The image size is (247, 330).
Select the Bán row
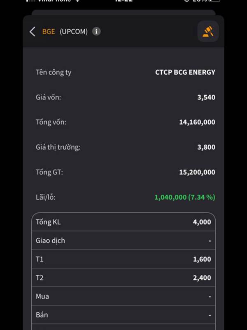(123, 315)
